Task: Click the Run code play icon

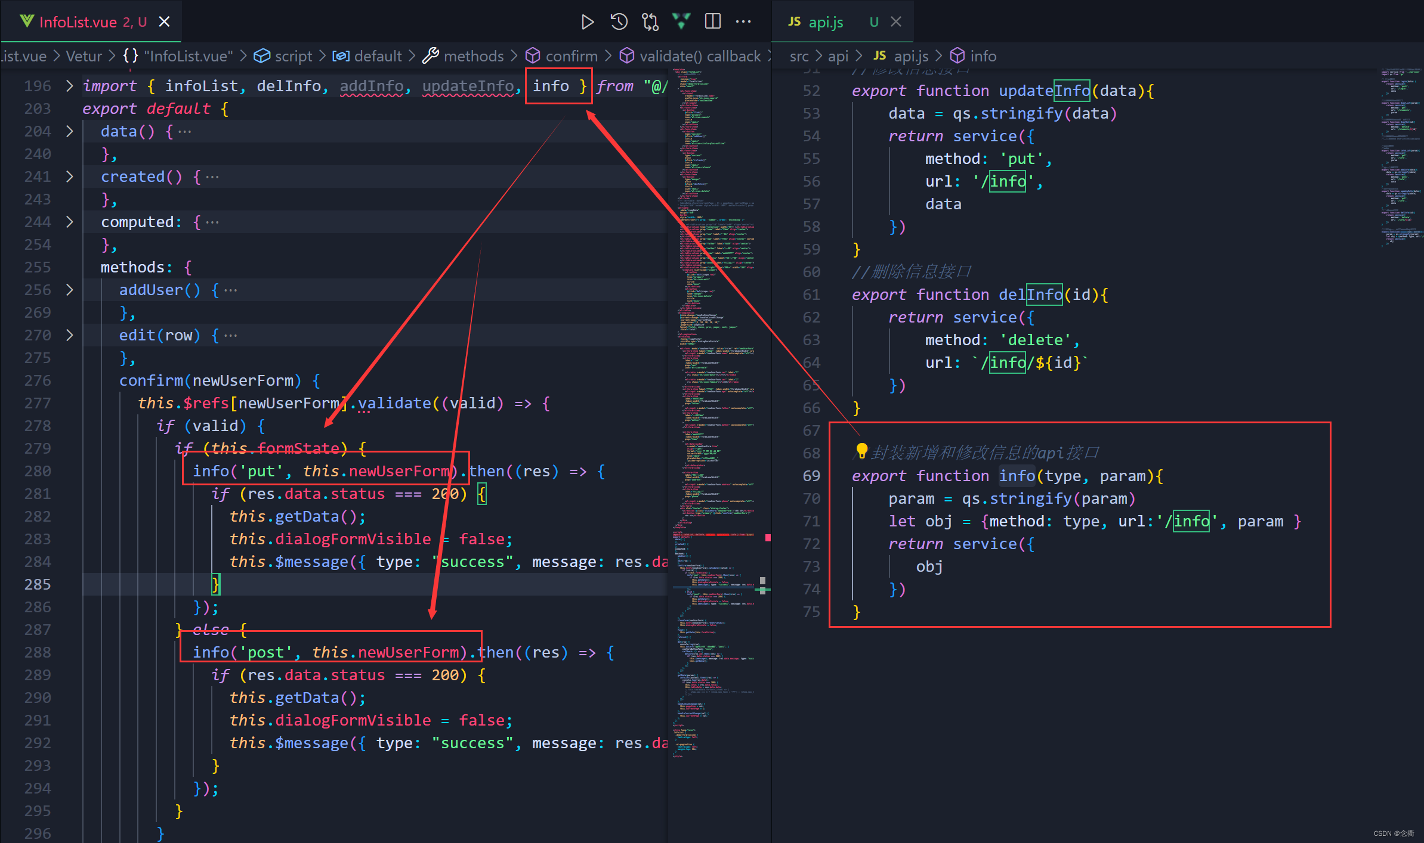Action: click(x=587, y=22)
